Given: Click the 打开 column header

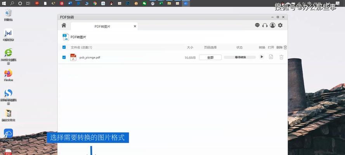Looking at the screenshot, I should pyautogui.click(x=271, y=47).
